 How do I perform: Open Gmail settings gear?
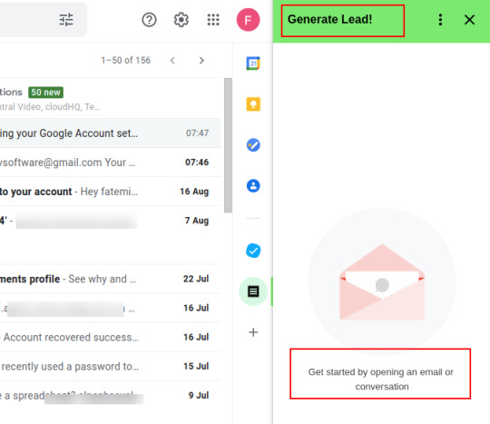point(181,20)
